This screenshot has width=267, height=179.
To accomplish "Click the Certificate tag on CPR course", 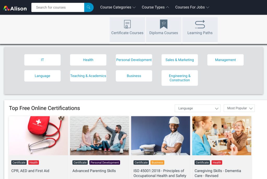I will [19, 163].
